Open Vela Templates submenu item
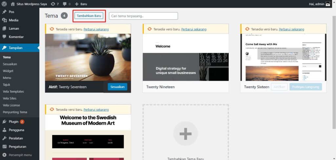Viewport: 336px width, 160px height. coord(13,91)
